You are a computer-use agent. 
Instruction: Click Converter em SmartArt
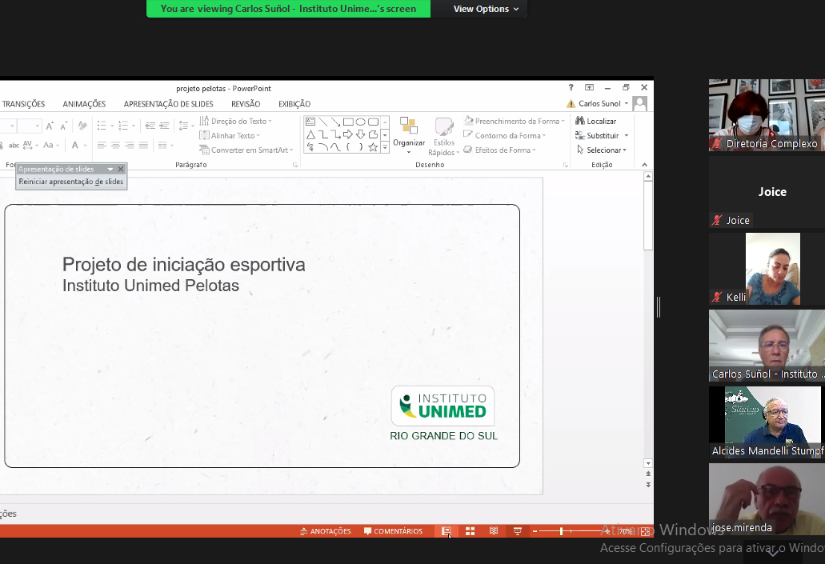[246, 150]
